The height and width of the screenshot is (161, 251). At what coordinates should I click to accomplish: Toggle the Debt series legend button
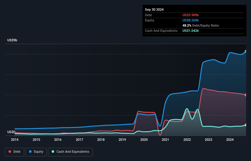click(x=15, y=152)
